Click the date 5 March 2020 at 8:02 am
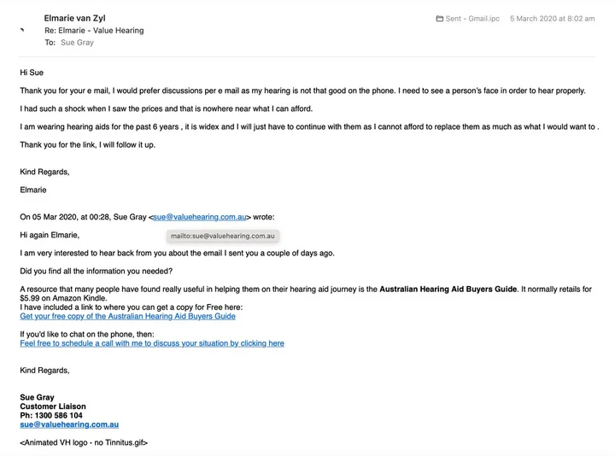The image size is (615, 456). point(553,19)
